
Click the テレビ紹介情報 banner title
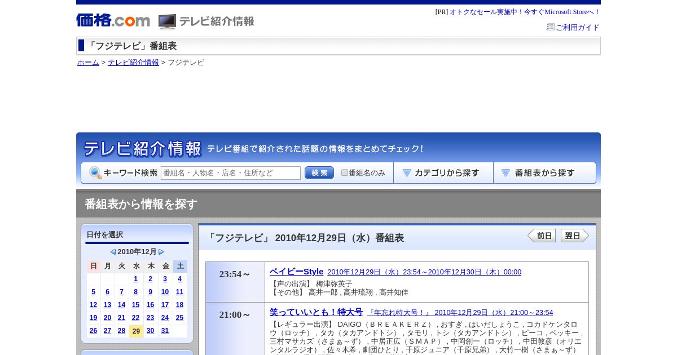tap(142, 149)
